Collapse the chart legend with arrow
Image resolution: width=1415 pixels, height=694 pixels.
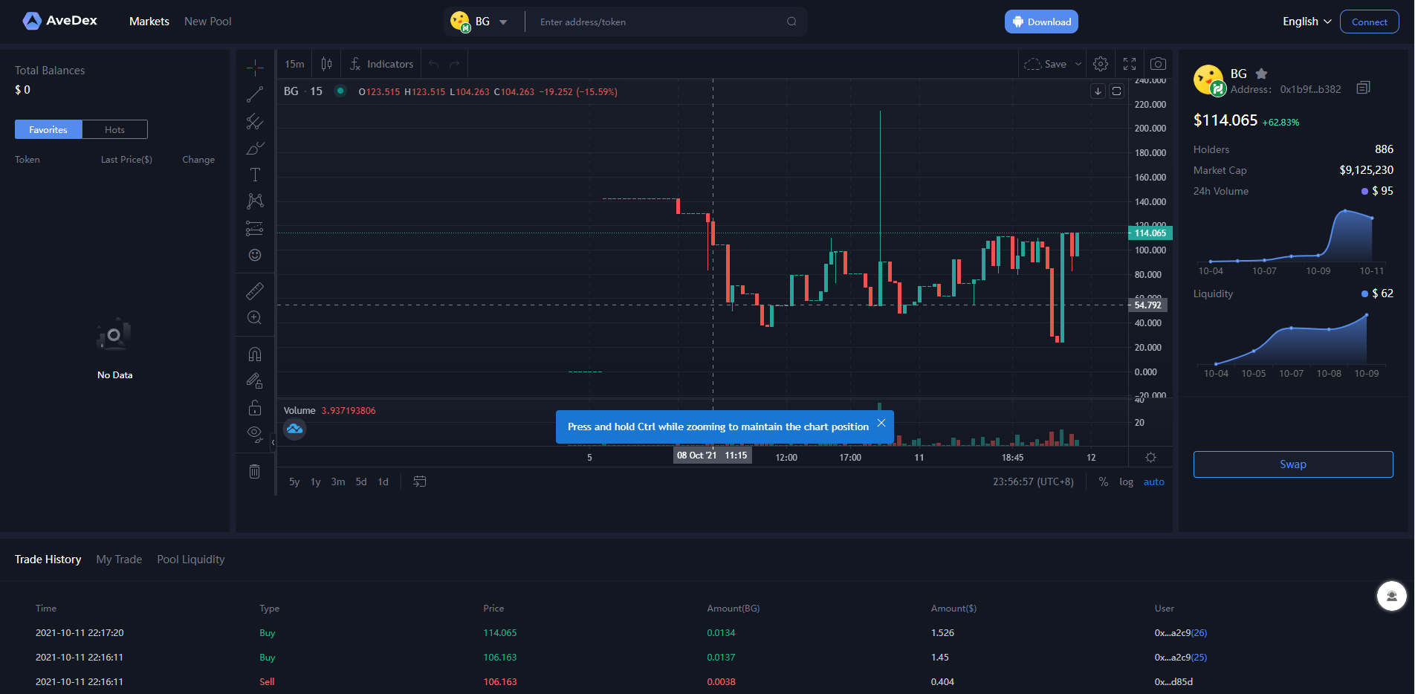coord(1098,91)
